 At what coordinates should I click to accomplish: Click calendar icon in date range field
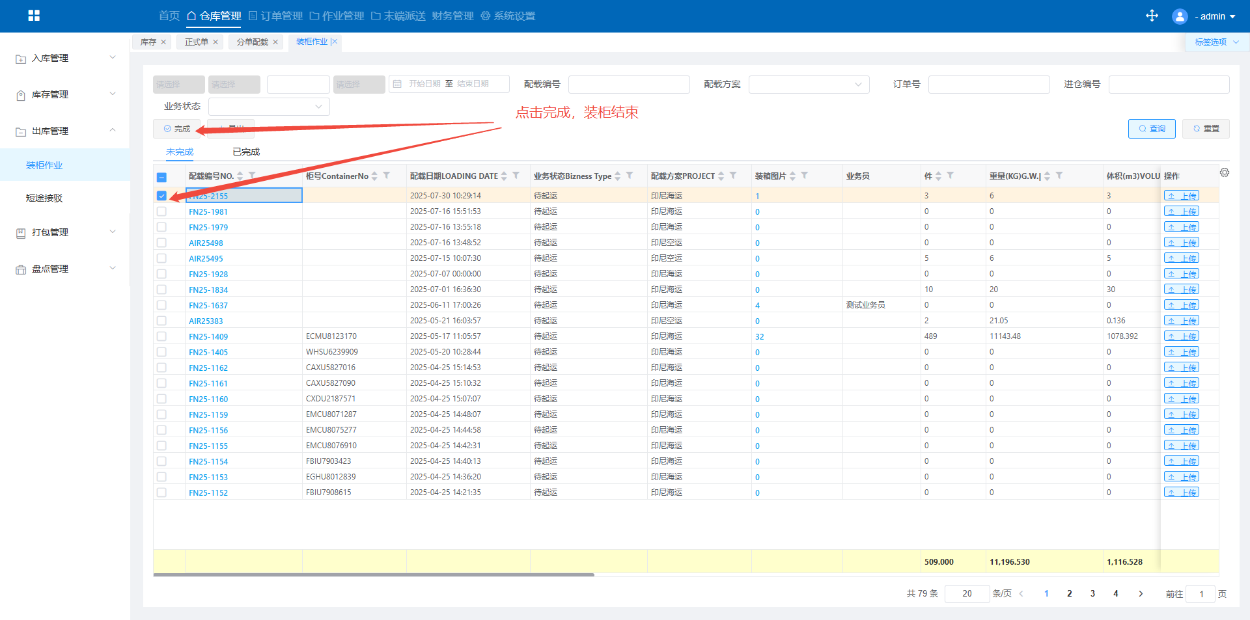[x=397, y=84]
